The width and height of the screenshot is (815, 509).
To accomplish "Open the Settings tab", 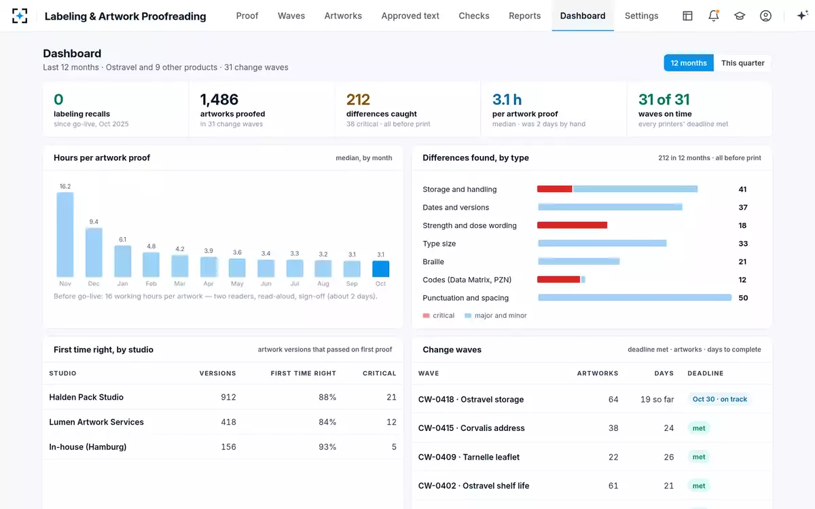I will click(x=642, y=16).
